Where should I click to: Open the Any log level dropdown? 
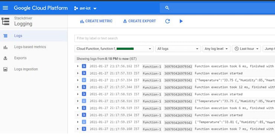click(x=216, y=49)
